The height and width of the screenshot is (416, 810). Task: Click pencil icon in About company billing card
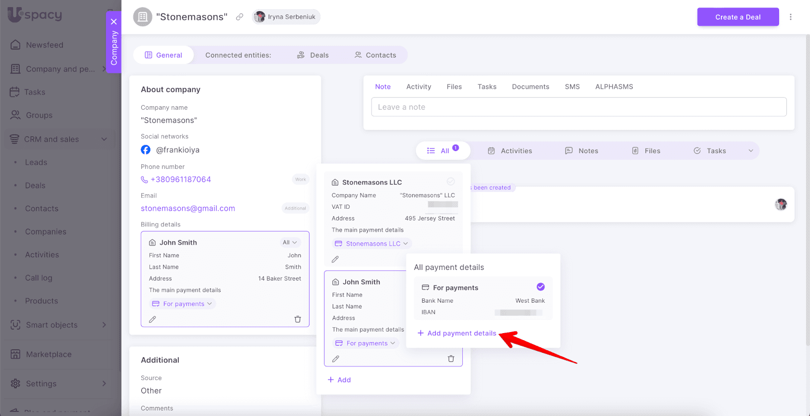[152, 319]
